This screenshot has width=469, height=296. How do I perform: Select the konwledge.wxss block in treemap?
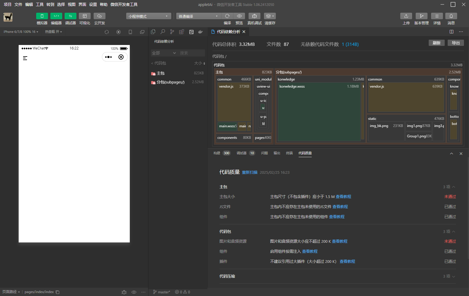tap(319, 112)
